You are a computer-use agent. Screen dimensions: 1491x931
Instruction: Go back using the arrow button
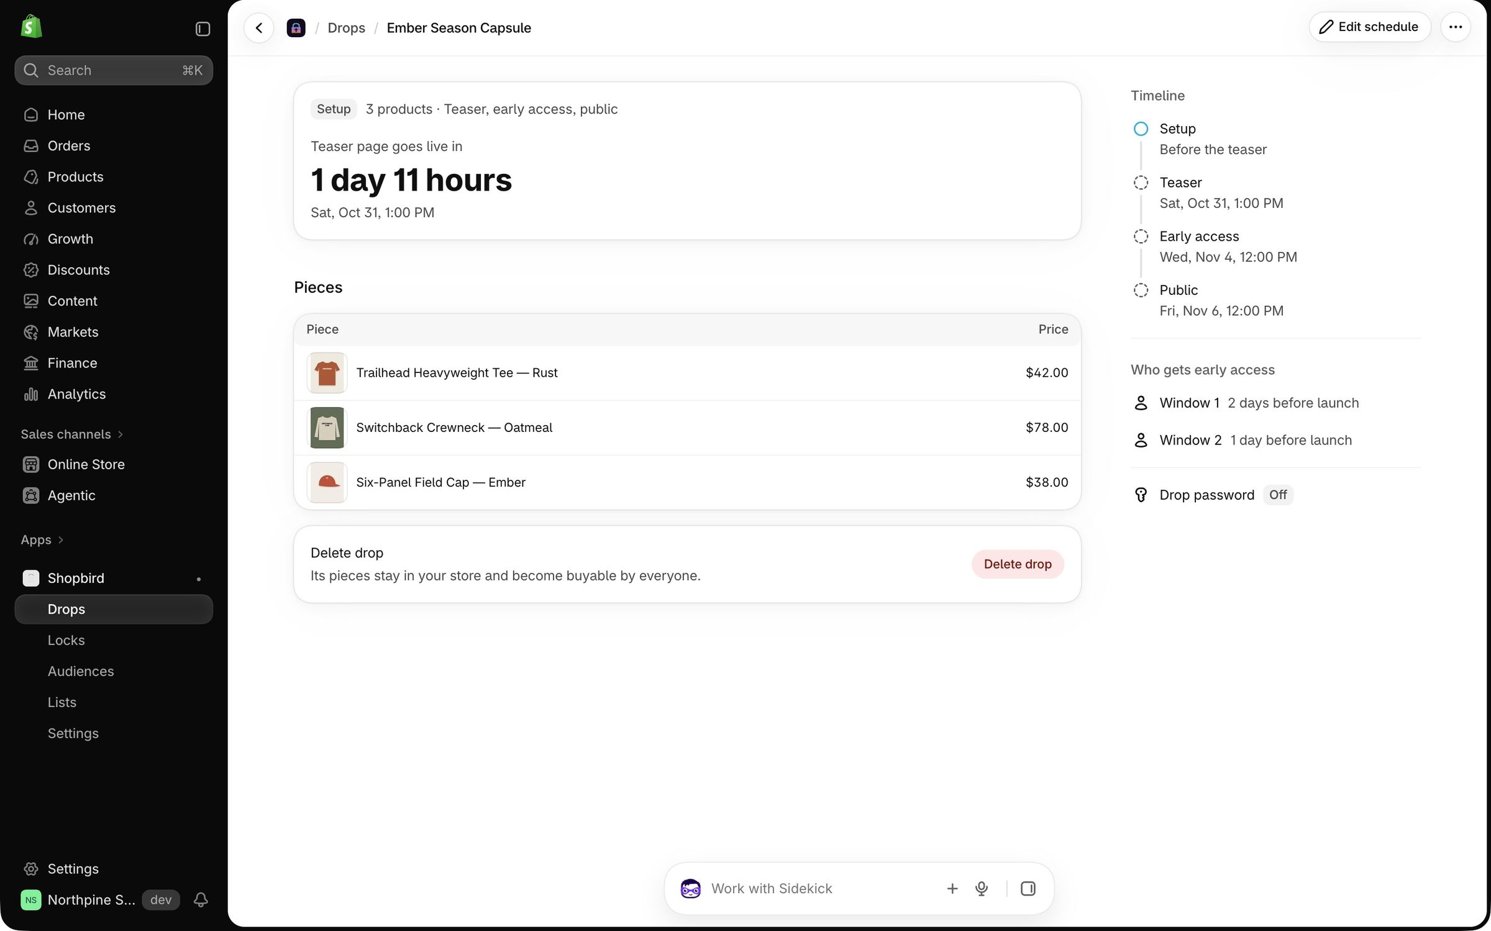click(x=259, y=28)
